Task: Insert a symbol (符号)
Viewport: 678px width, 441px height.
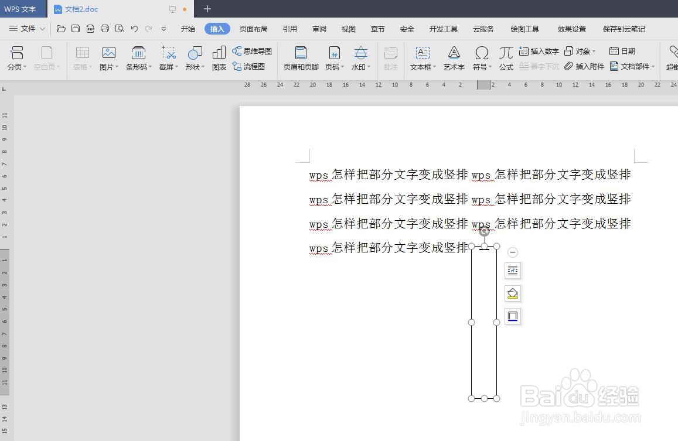Action: click(482, 59)
